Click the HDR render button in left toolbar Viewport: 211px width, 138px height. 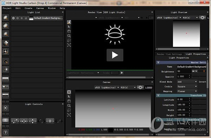(6, 120)
